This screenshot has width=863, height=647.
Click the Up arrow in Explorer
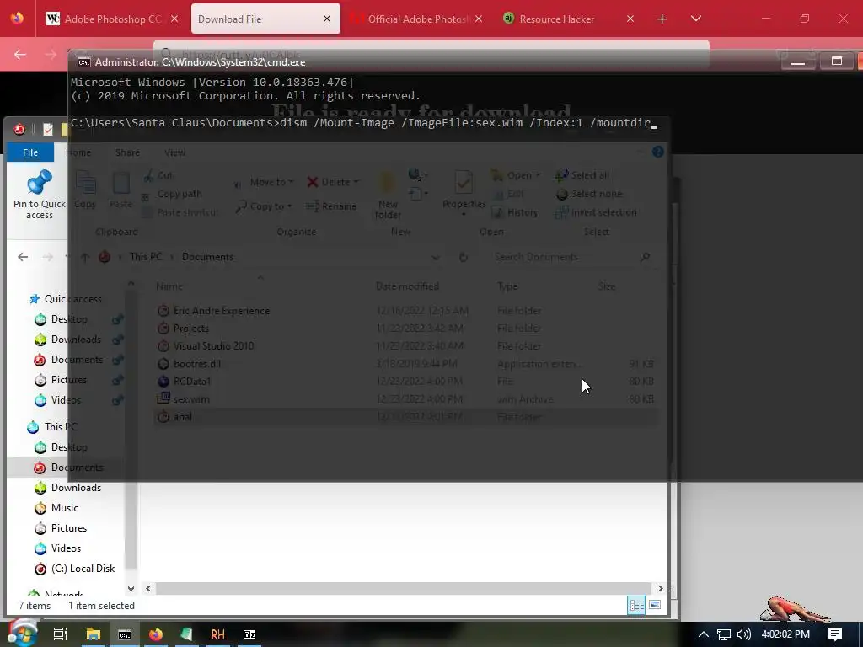[85, 257]
